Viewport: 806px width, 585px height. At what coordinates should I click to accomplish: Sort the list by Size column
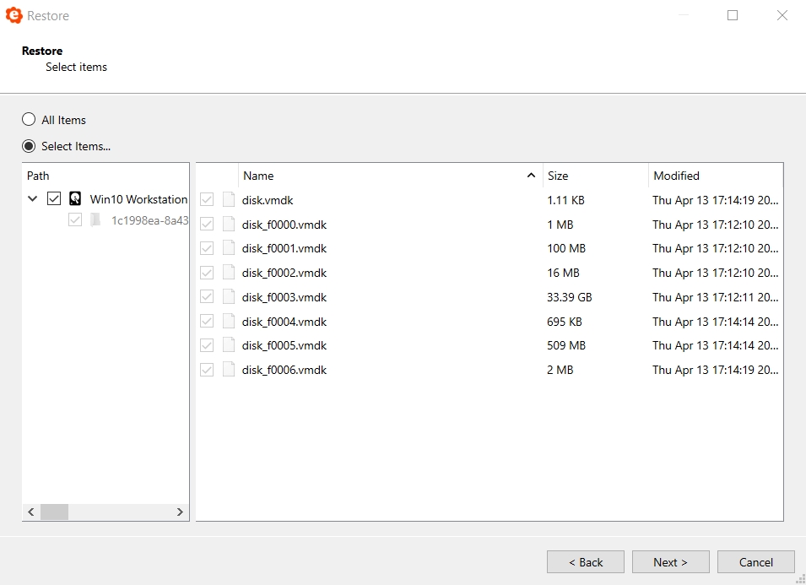pyautogui.click(x=596, y=176)
